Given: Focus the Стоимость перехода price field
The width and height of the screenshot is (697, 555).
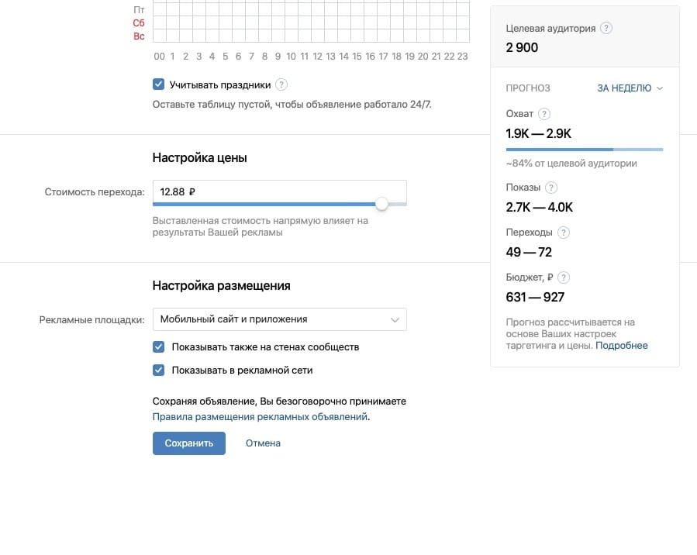Looking at the screenshot, I should 279,191.
